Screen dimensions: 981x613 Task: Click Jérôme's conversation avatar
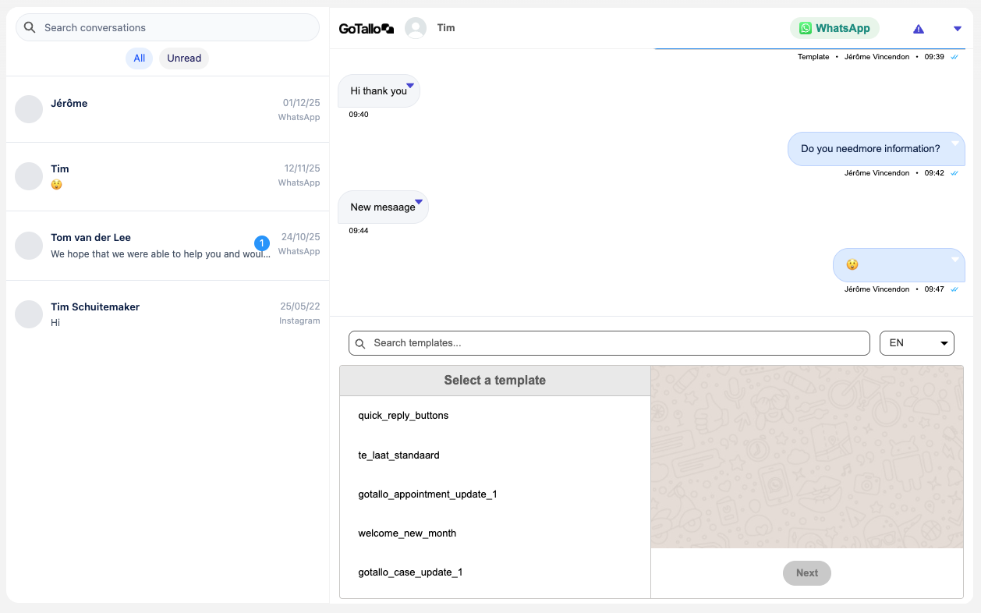29,109
